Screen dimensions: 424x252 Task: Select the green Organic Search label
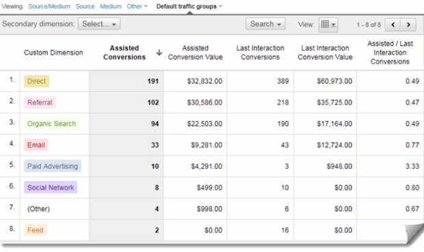pos(51,124)
